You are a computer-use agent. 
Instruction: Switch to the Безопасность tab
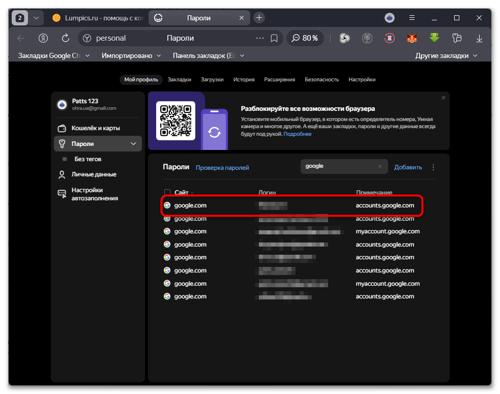tap(321, 80)
